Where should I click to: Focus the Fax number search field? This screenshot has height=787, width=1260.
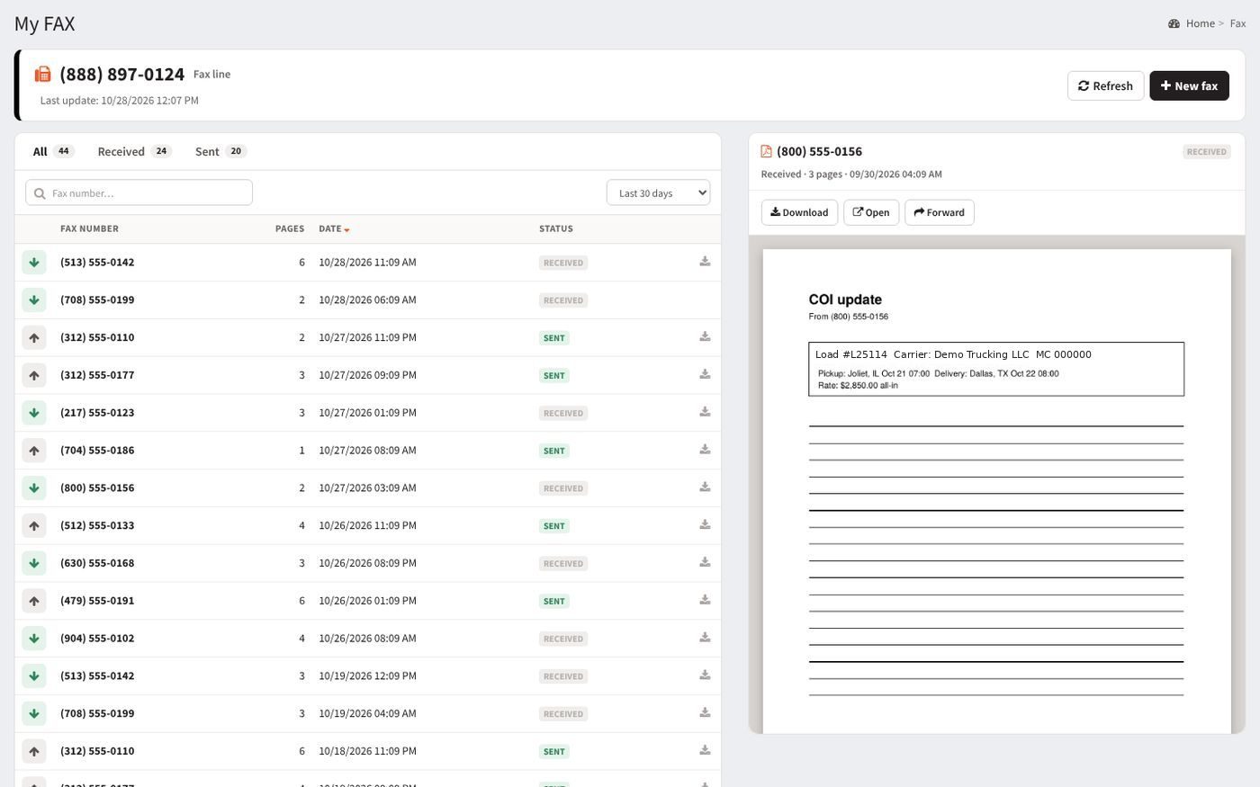139,192
